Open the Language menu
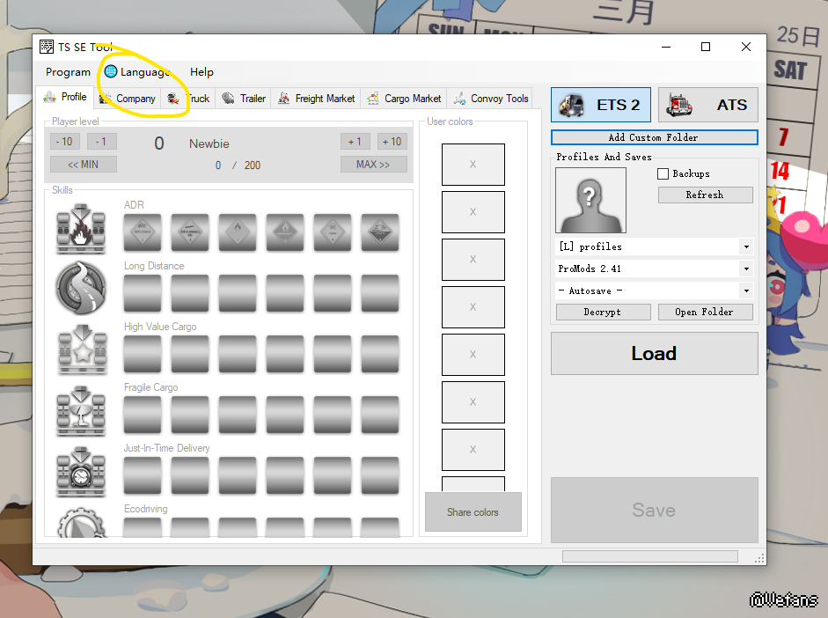828x618 pixels. [x=137, y=72]
